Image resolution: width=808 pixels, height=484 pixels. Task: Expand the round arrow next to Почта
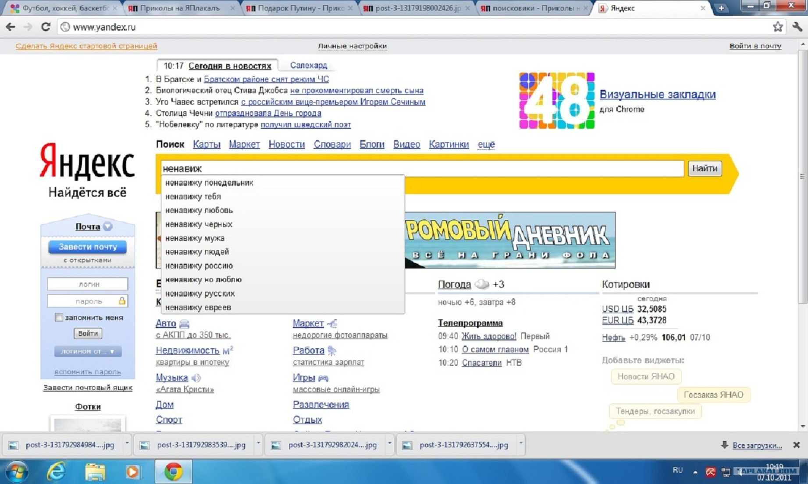pyautogui.click(x=108, y=226)
